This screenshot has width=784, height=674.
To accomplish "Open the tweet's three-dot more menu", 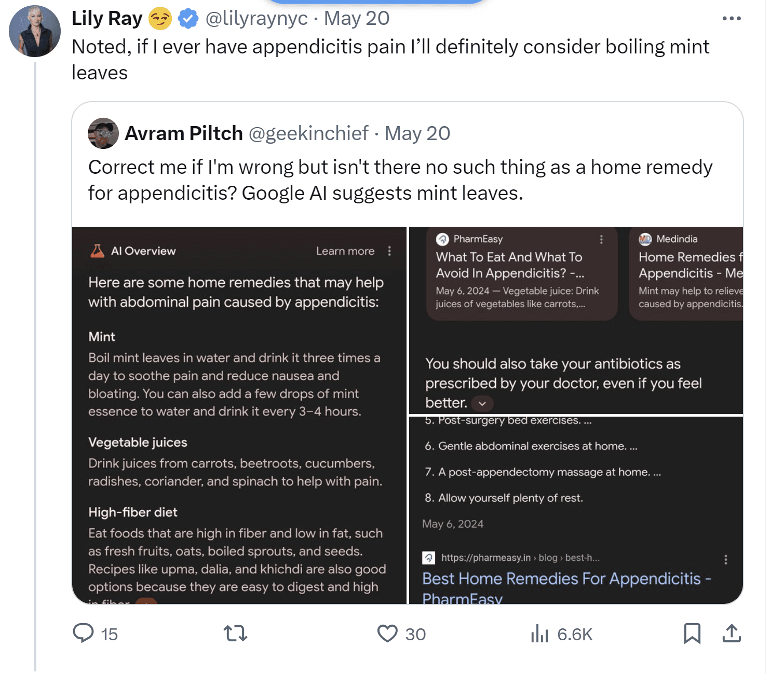I will (x=732, y=19).
